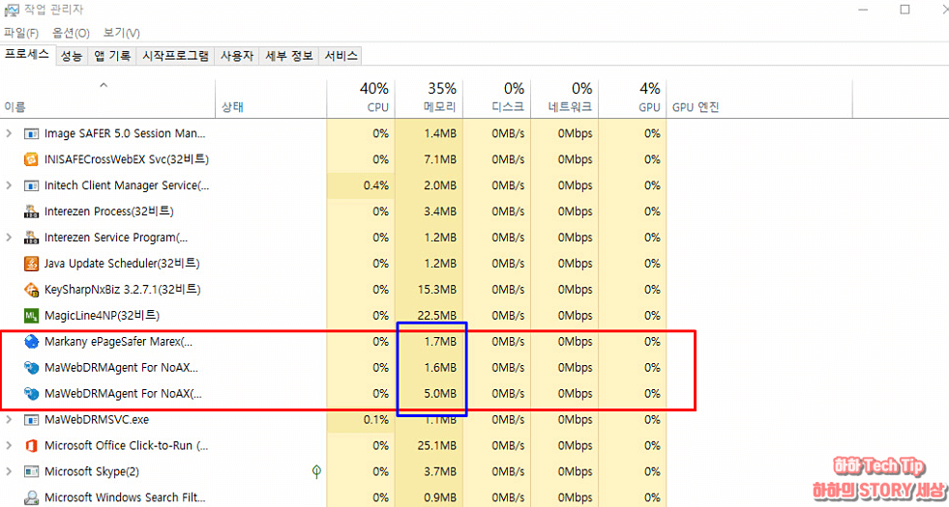Screen dimensions: 949x507
Task: Click the green leaf status icon for Skype
Action: pyautogui.click(x=316, y=471)
